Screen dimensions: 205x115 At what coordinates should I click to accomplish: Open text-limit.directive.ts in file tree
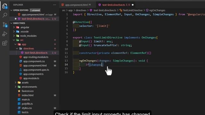click(35, 53)
